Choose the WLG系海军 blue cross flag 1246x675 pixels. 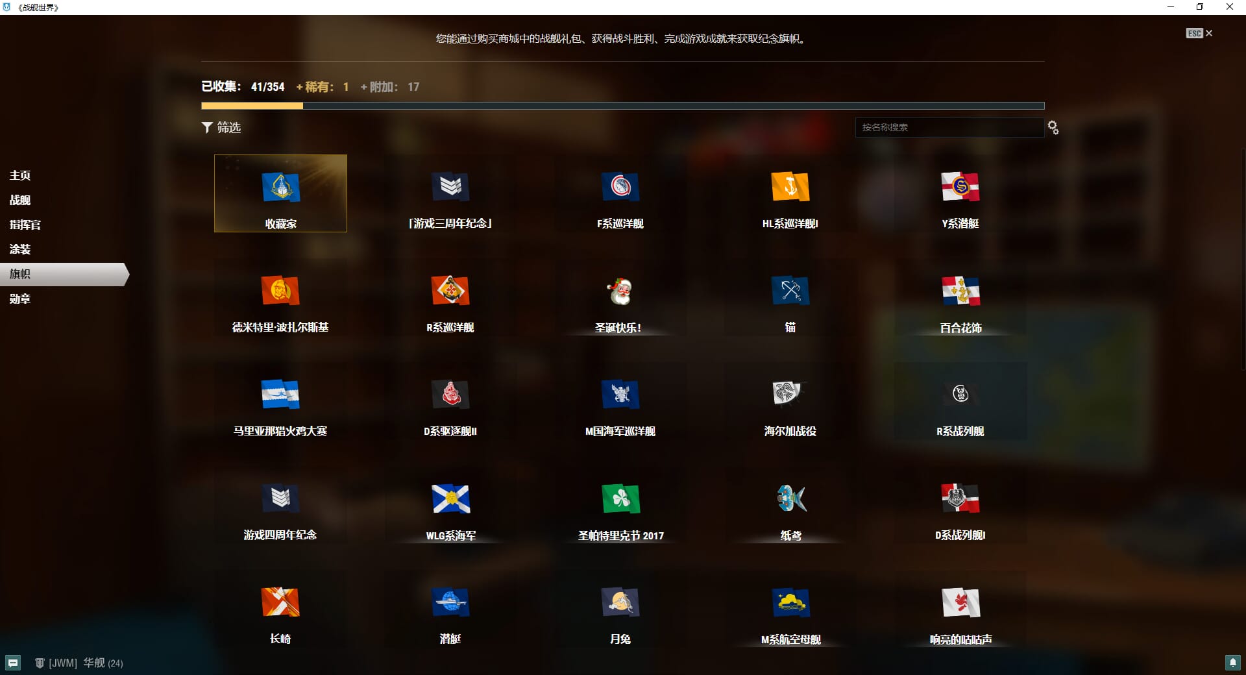click(x=450, y=499)
